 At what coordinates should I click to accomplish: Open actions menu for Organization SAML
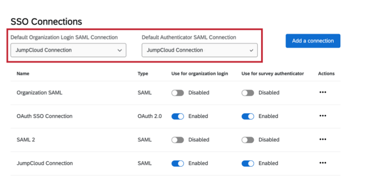[323, 93]
